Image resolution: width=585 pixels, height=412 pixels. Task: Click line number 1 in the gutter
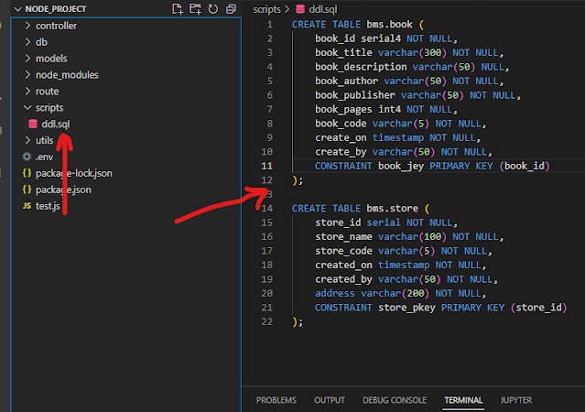(x=270, y=25)
